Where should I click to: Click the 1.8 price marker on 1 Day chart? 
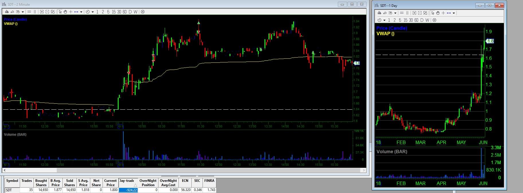point(490,41)
